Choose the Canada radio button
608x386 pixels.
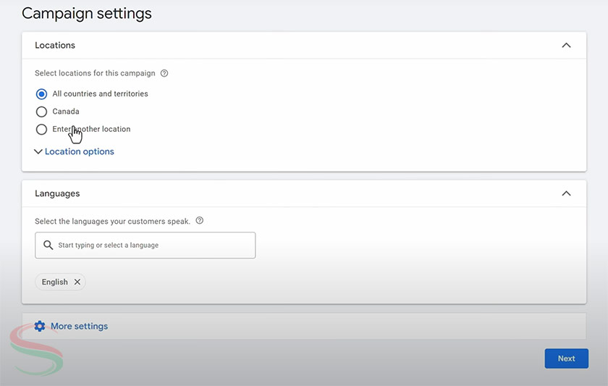[41, 112]
